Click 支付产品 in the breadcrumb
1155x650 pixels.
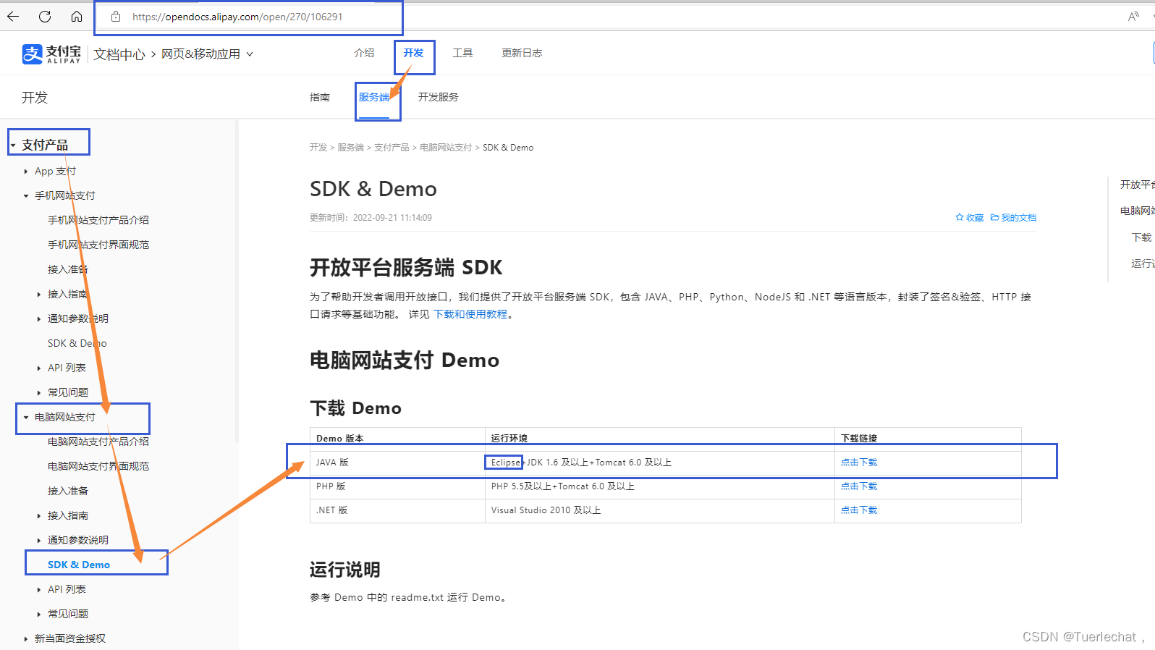point(392,148)
